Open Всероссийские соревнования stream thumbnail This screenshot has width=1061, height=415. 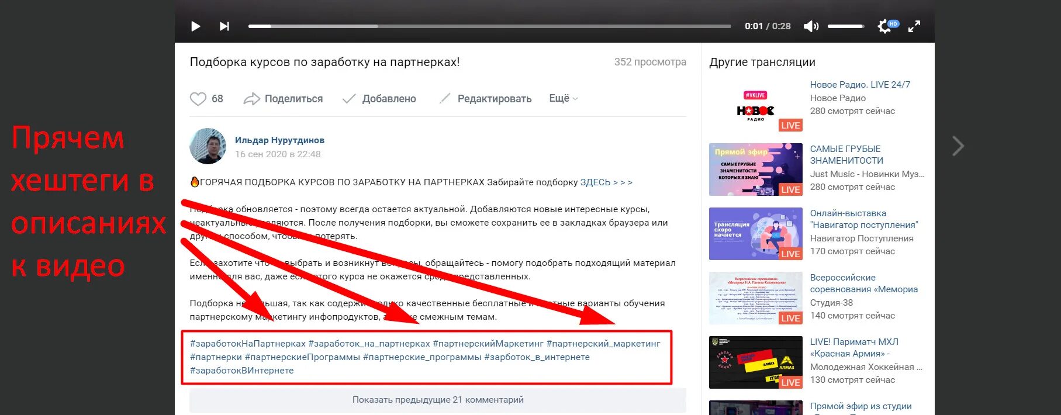[x=756, y=298]
